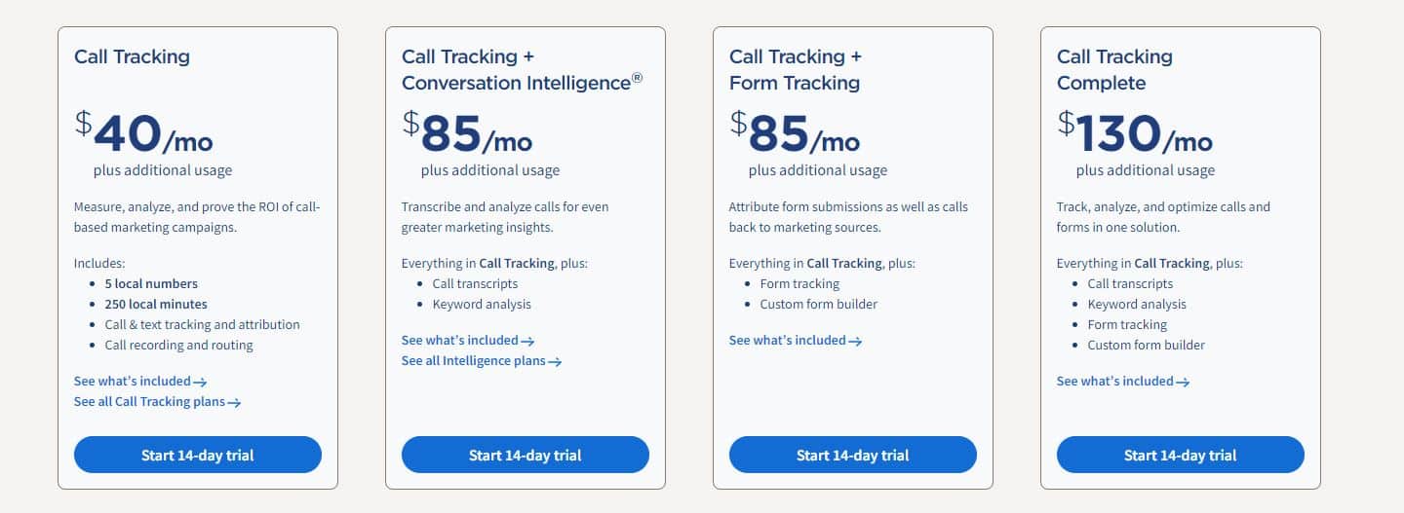1404x513 pixels.
Task: Click arrow icon beside "See what's included" in Form Tracking card
Action: pyautogui.click(x=855, y=342)
